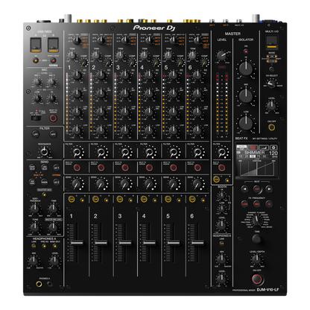Adjust the Headphones A LEVEL knob
The width and height of the screenshot is (310, 310).
tap(54, 261)
